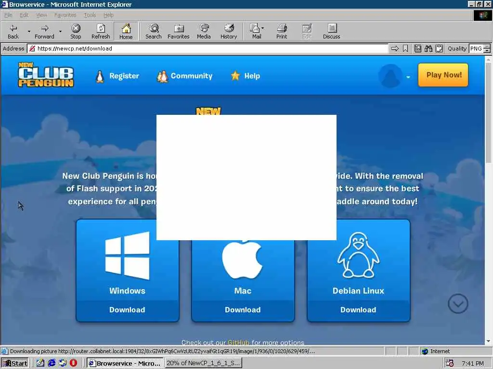
Task: Expand the Mail dropdown arrow
Action: tap(262, 28)
